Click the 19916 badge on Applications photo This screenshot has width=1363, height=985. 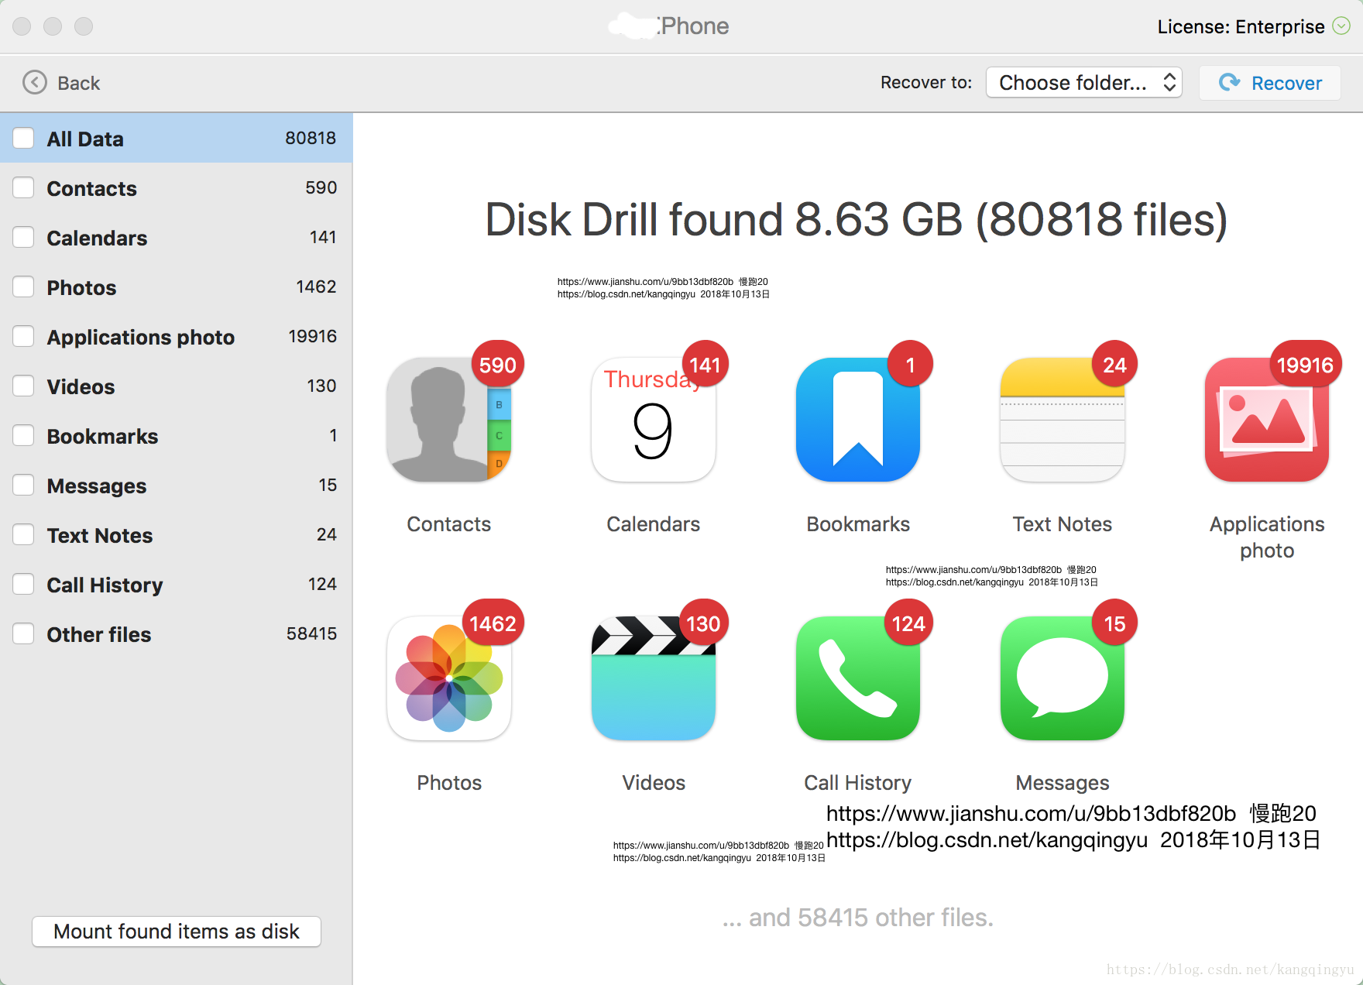[1305, 365]
